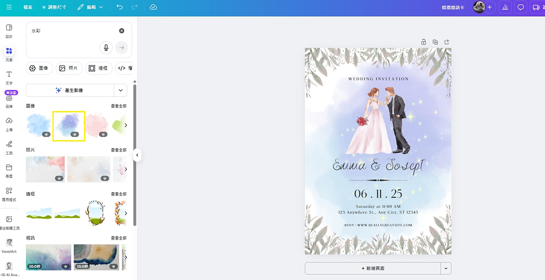Image resolution: width=545 pixels, height=280 pixels.
Task: Click 查看全部 next to 圖像
Action: [119, 106]
